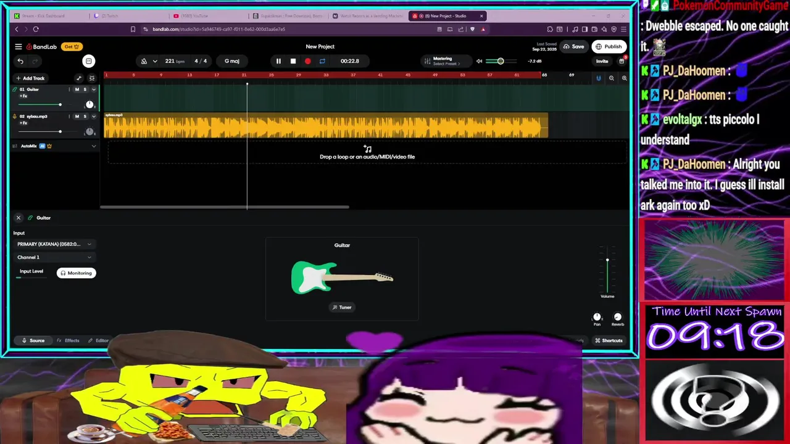This screenshot has height=444, width=790.
Task: Undo the last action
Action: pyautogui.click(x=20, y=61)
